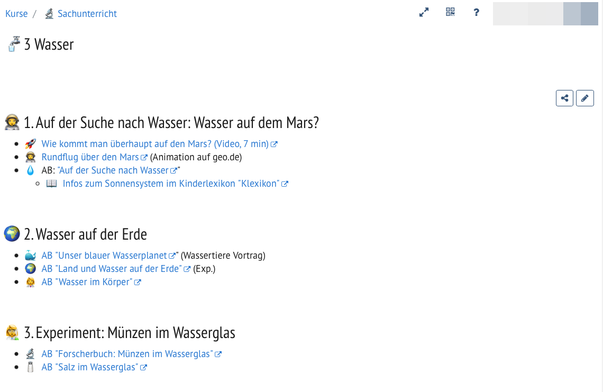The width and height of the screenshot is (603, 392).
Task: Open the Mars video link (7 min)
Action: click(155, 144)
